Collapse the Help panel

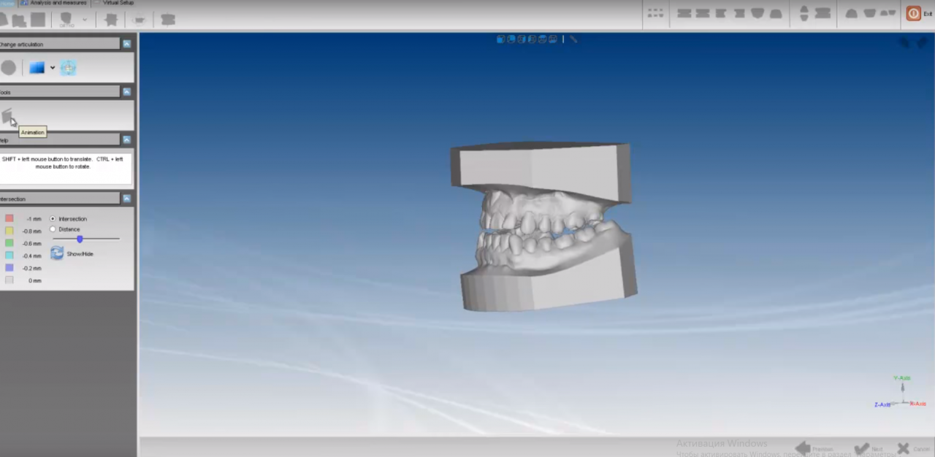[x=127, y=139]
